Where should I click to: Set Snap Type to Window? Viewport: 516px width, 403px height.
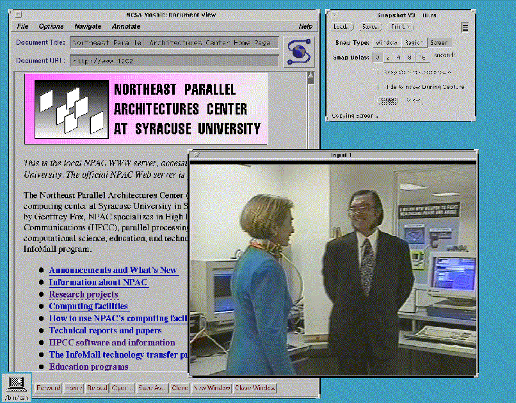[x=387, y=43]
